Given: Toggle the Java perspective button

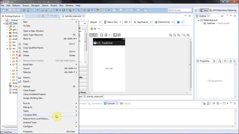Looking at the screenshot, I should pyautogui.click(x=204, y=10).
